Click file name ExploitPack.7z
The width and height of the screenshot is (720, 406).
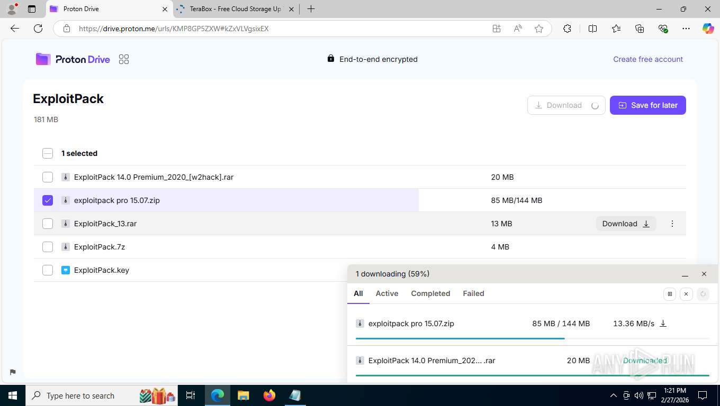[x=100, y=247]
